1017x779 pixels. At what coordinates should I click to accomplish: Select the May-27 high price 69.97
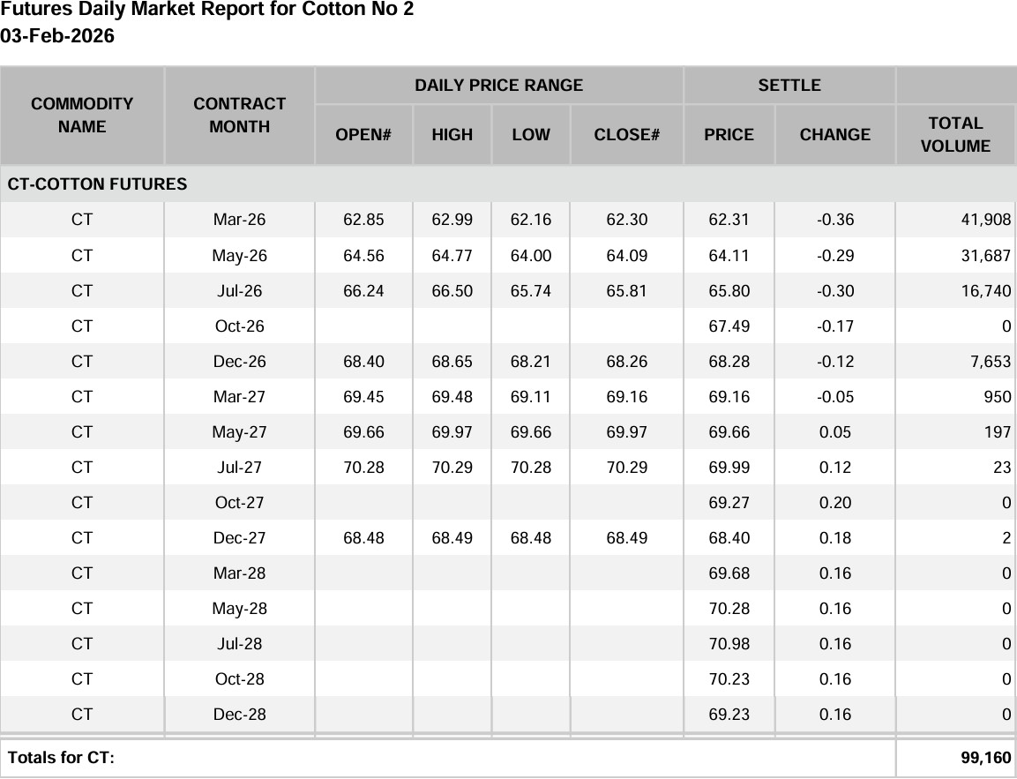click(x=452, y=432)
